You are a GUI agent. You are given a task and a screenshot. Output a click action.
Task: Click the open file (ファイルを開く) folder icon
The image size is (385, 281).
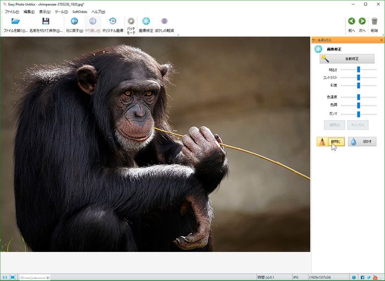pyautogui.click(x=15, y=21)
